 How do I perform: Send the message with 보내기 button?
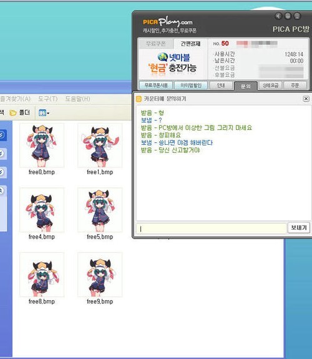(x=299, y=228)
